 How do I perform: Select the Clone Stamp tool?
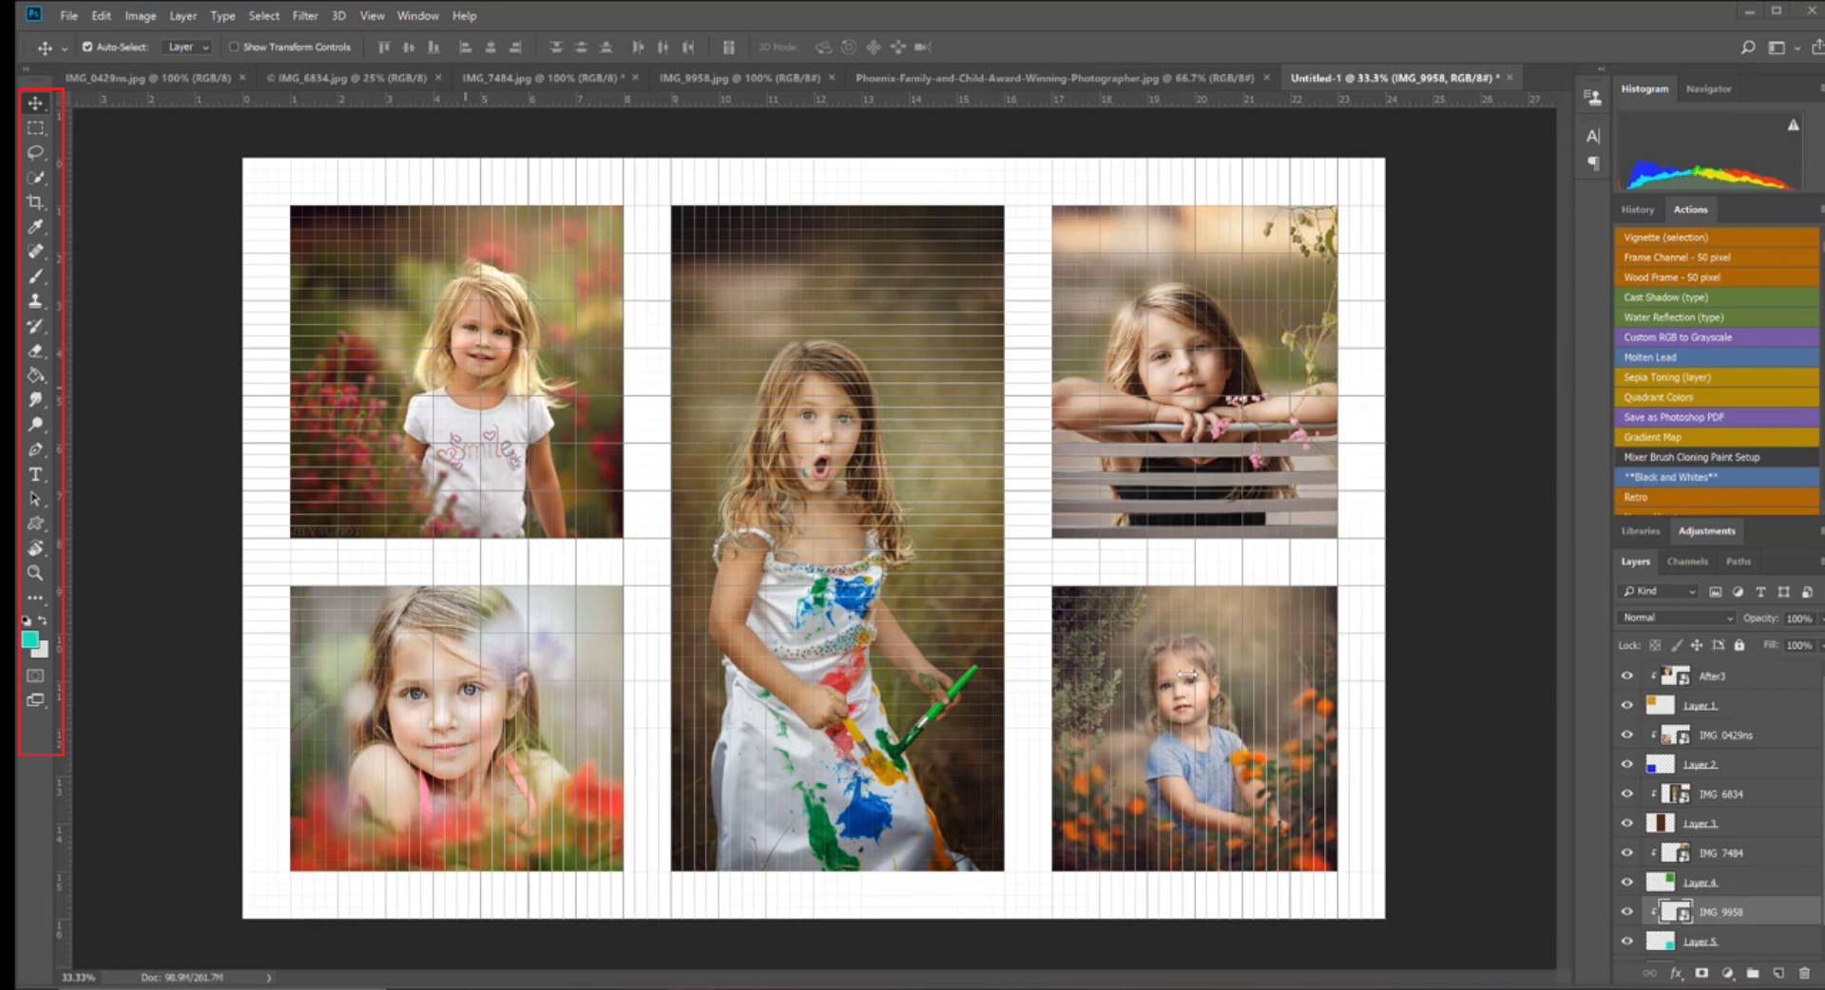point(35,301)
